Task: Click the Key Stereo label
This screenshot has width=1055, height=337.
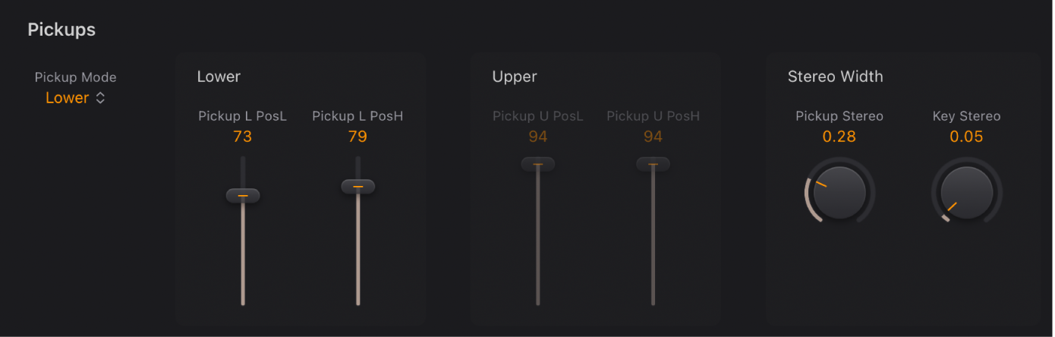Action: (966, 116)
